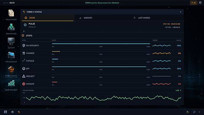Click the 6% Fatigue value
Viewport: 204px width, 115px height.
(180, 61)
